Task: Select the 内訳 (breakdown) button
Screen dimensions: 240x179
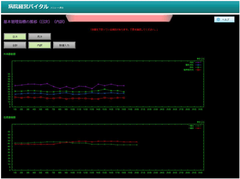Action: click(40, 45)
